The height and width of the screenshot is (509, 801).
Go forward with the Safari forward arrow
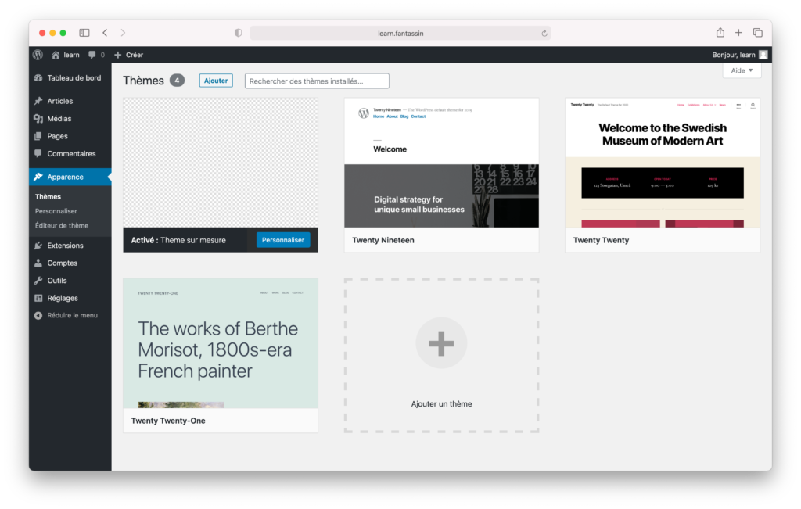pos(123,33)
